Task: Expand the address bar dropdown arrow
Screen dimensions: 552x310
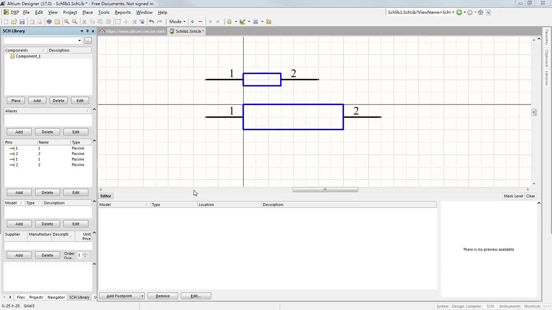Action: 453,12
